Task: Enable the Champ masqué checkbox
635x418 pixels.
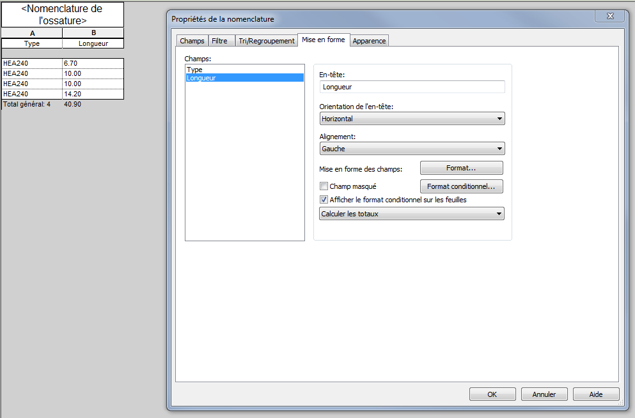Action: click(324, 187)
